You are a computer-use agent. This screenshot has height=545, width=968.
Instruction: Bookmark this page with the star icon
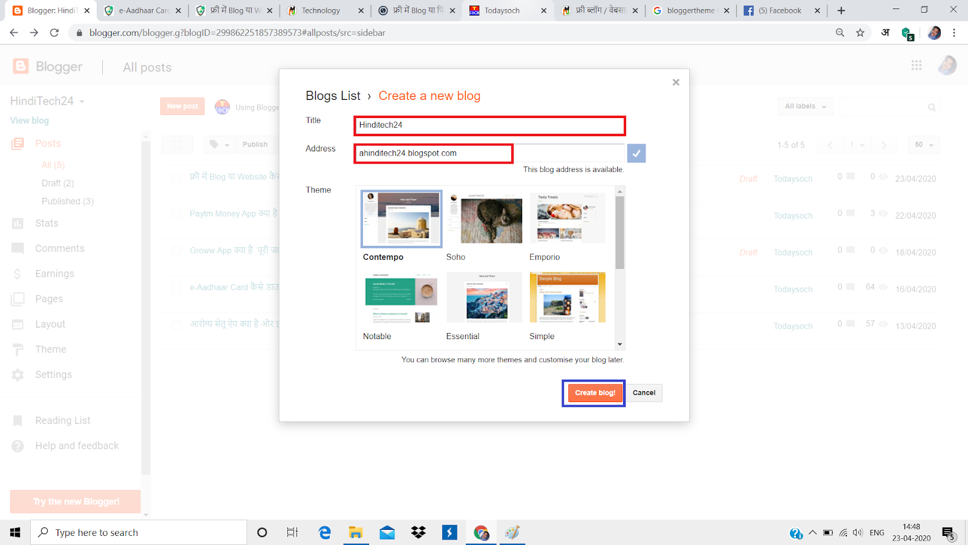tap(860, 33)
